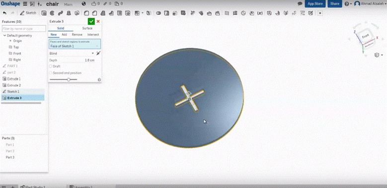Select the Thicken tool icon
387x188 pixels.
pos(77,13)
